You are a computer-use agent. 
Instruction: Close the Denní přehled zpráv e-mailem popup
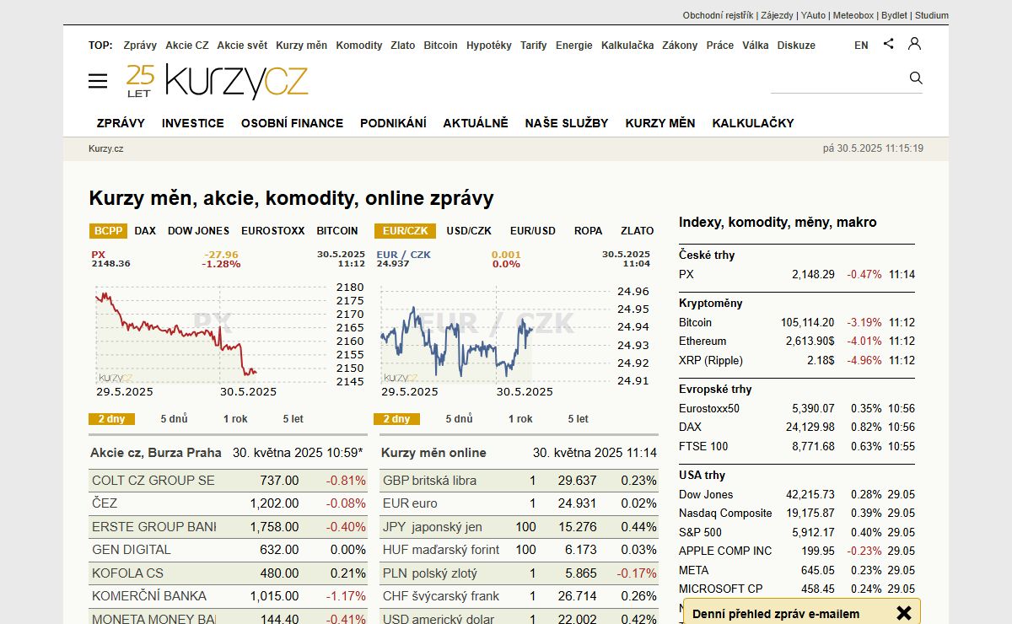pyautogui.click(x=903, y=613)
